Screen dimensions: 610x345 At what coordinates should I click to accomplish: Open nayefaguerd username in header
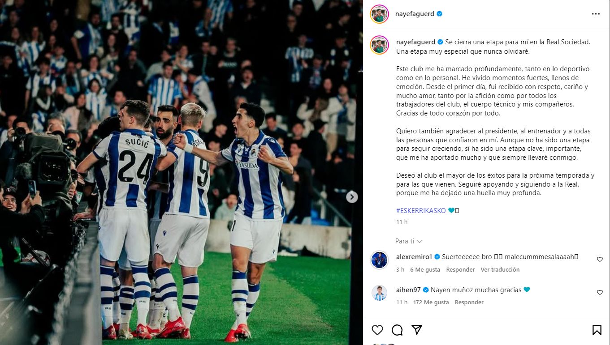pos(415,14)
